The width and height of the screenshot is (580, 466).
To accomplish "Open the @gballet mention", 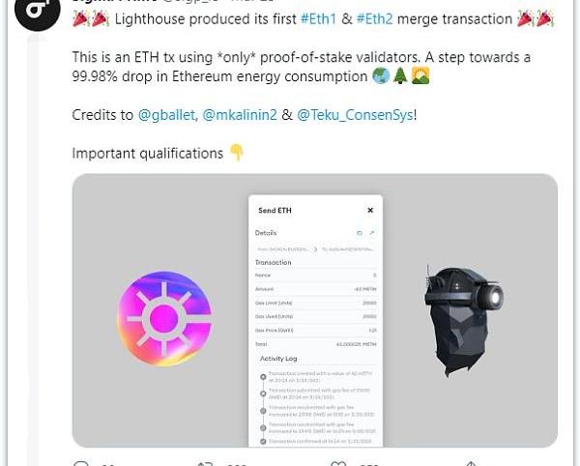I will pyautogui.click(x=166, y=115).
